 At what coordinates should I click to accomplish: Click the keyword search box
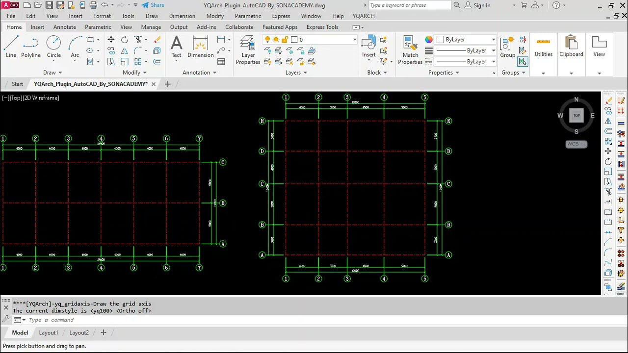click(409, 5)
